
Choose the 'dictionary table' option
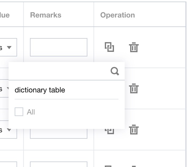pos(40,90)
